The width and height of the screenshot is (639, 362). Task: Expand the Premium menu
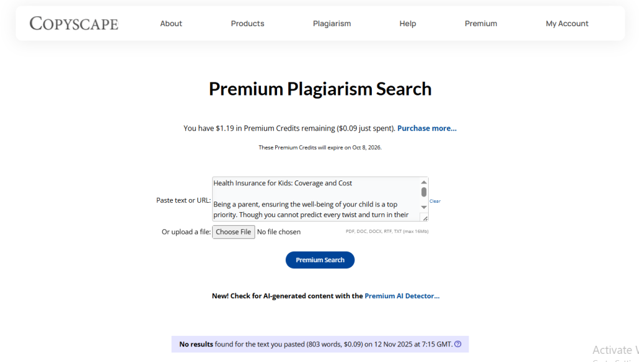(x=481, y=24)
